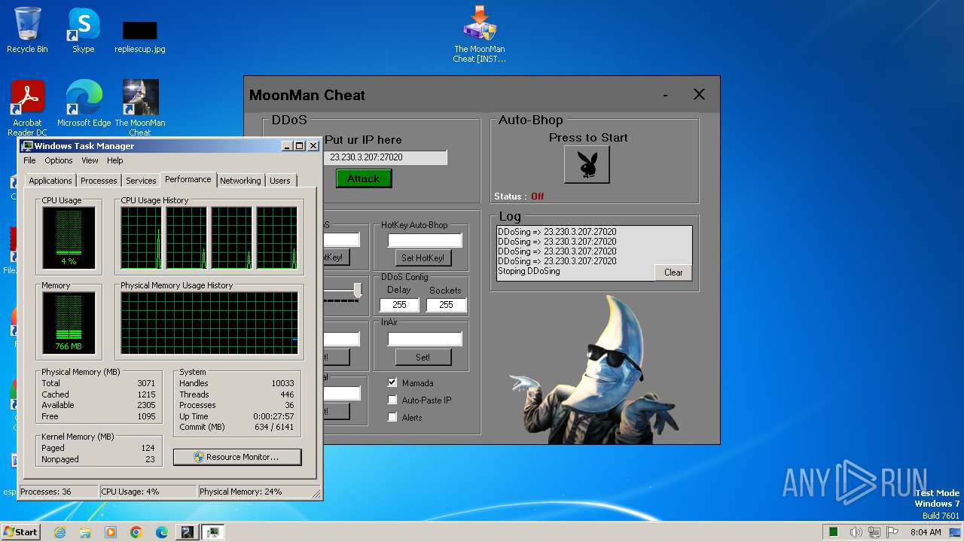Click the Playboy bunny Auto-Bhop start button
The width and height of the screenshot is (964, 542).
pyautogui.click(x=587, y=164)
